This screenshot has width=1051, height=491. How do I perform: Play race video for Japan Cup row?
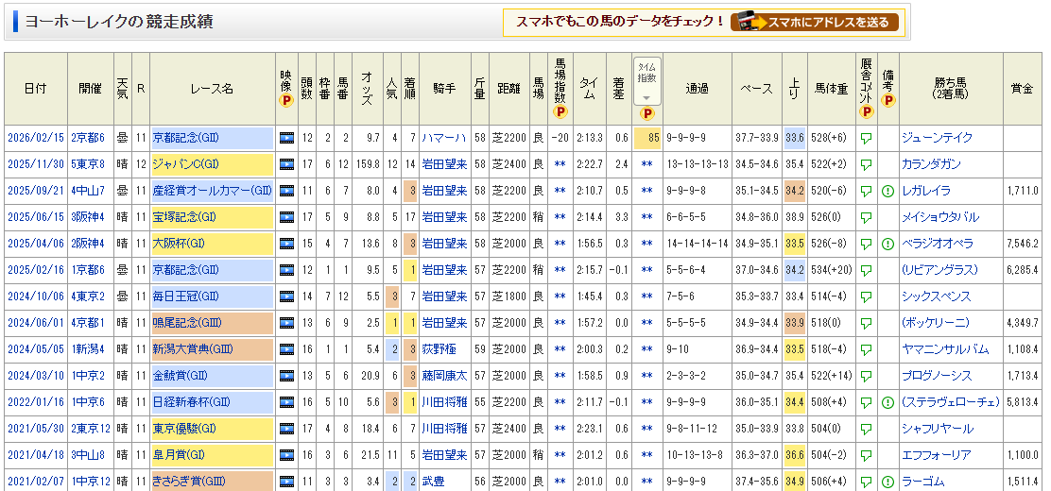click(x=286, y=164)
